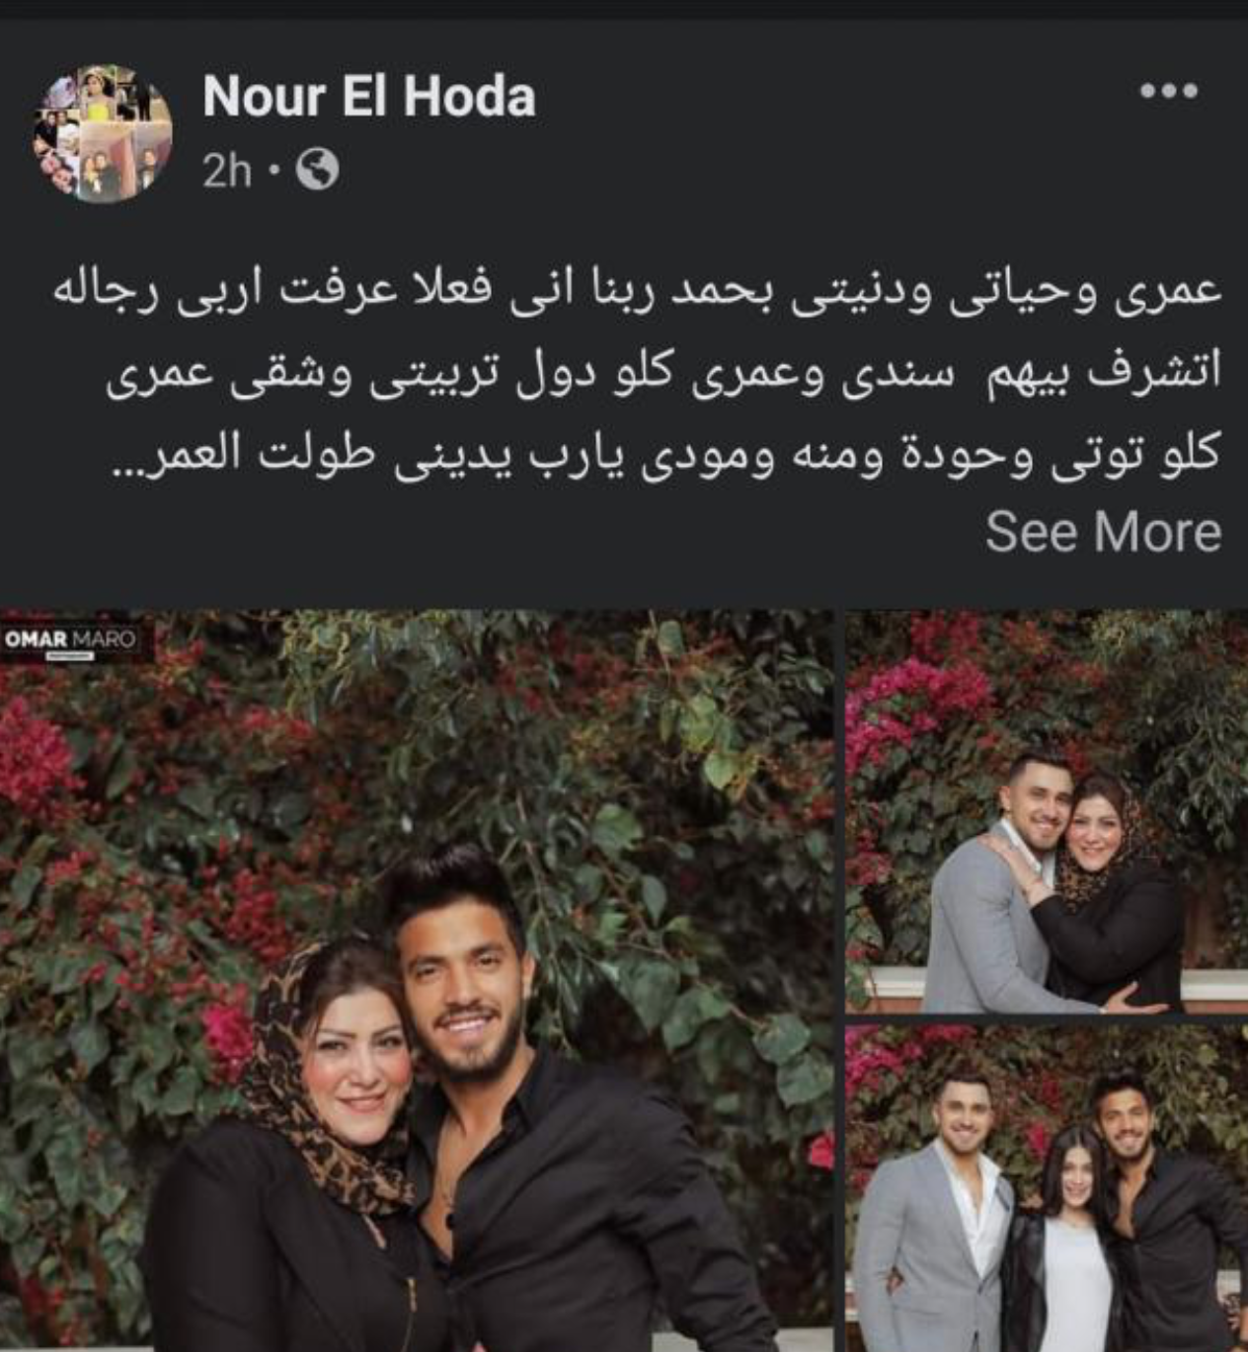This screenshot has width=1248, height=1352.
Task: Click the OMAR MARO watermark logo
Action: 70,639
